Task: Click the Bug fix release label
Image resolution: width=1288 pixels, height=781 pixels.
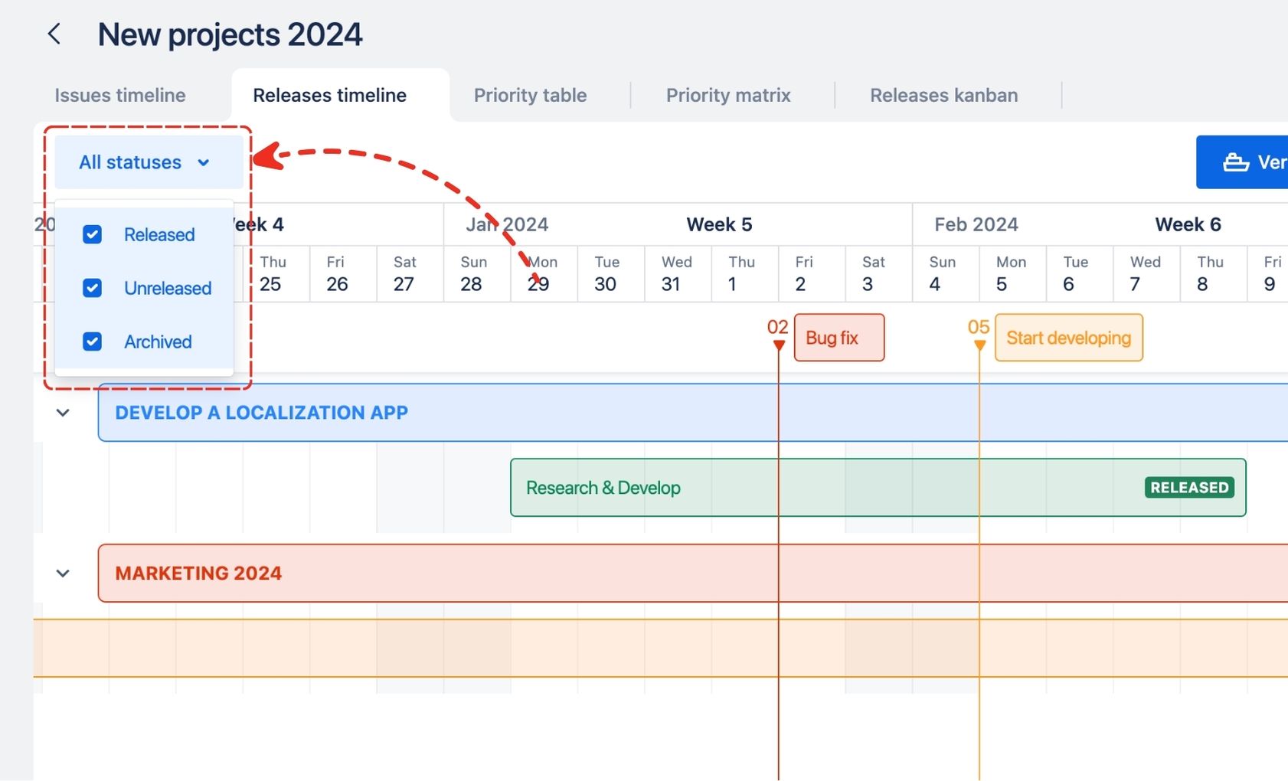Action: tap(839, 337)
